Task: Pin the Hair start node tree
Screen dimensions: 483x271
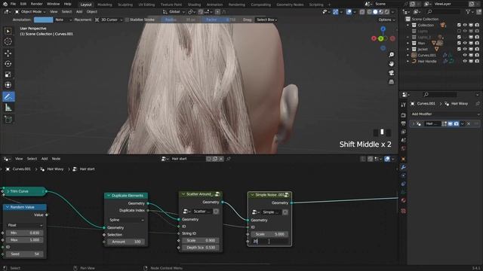Action: coord(229,159)
